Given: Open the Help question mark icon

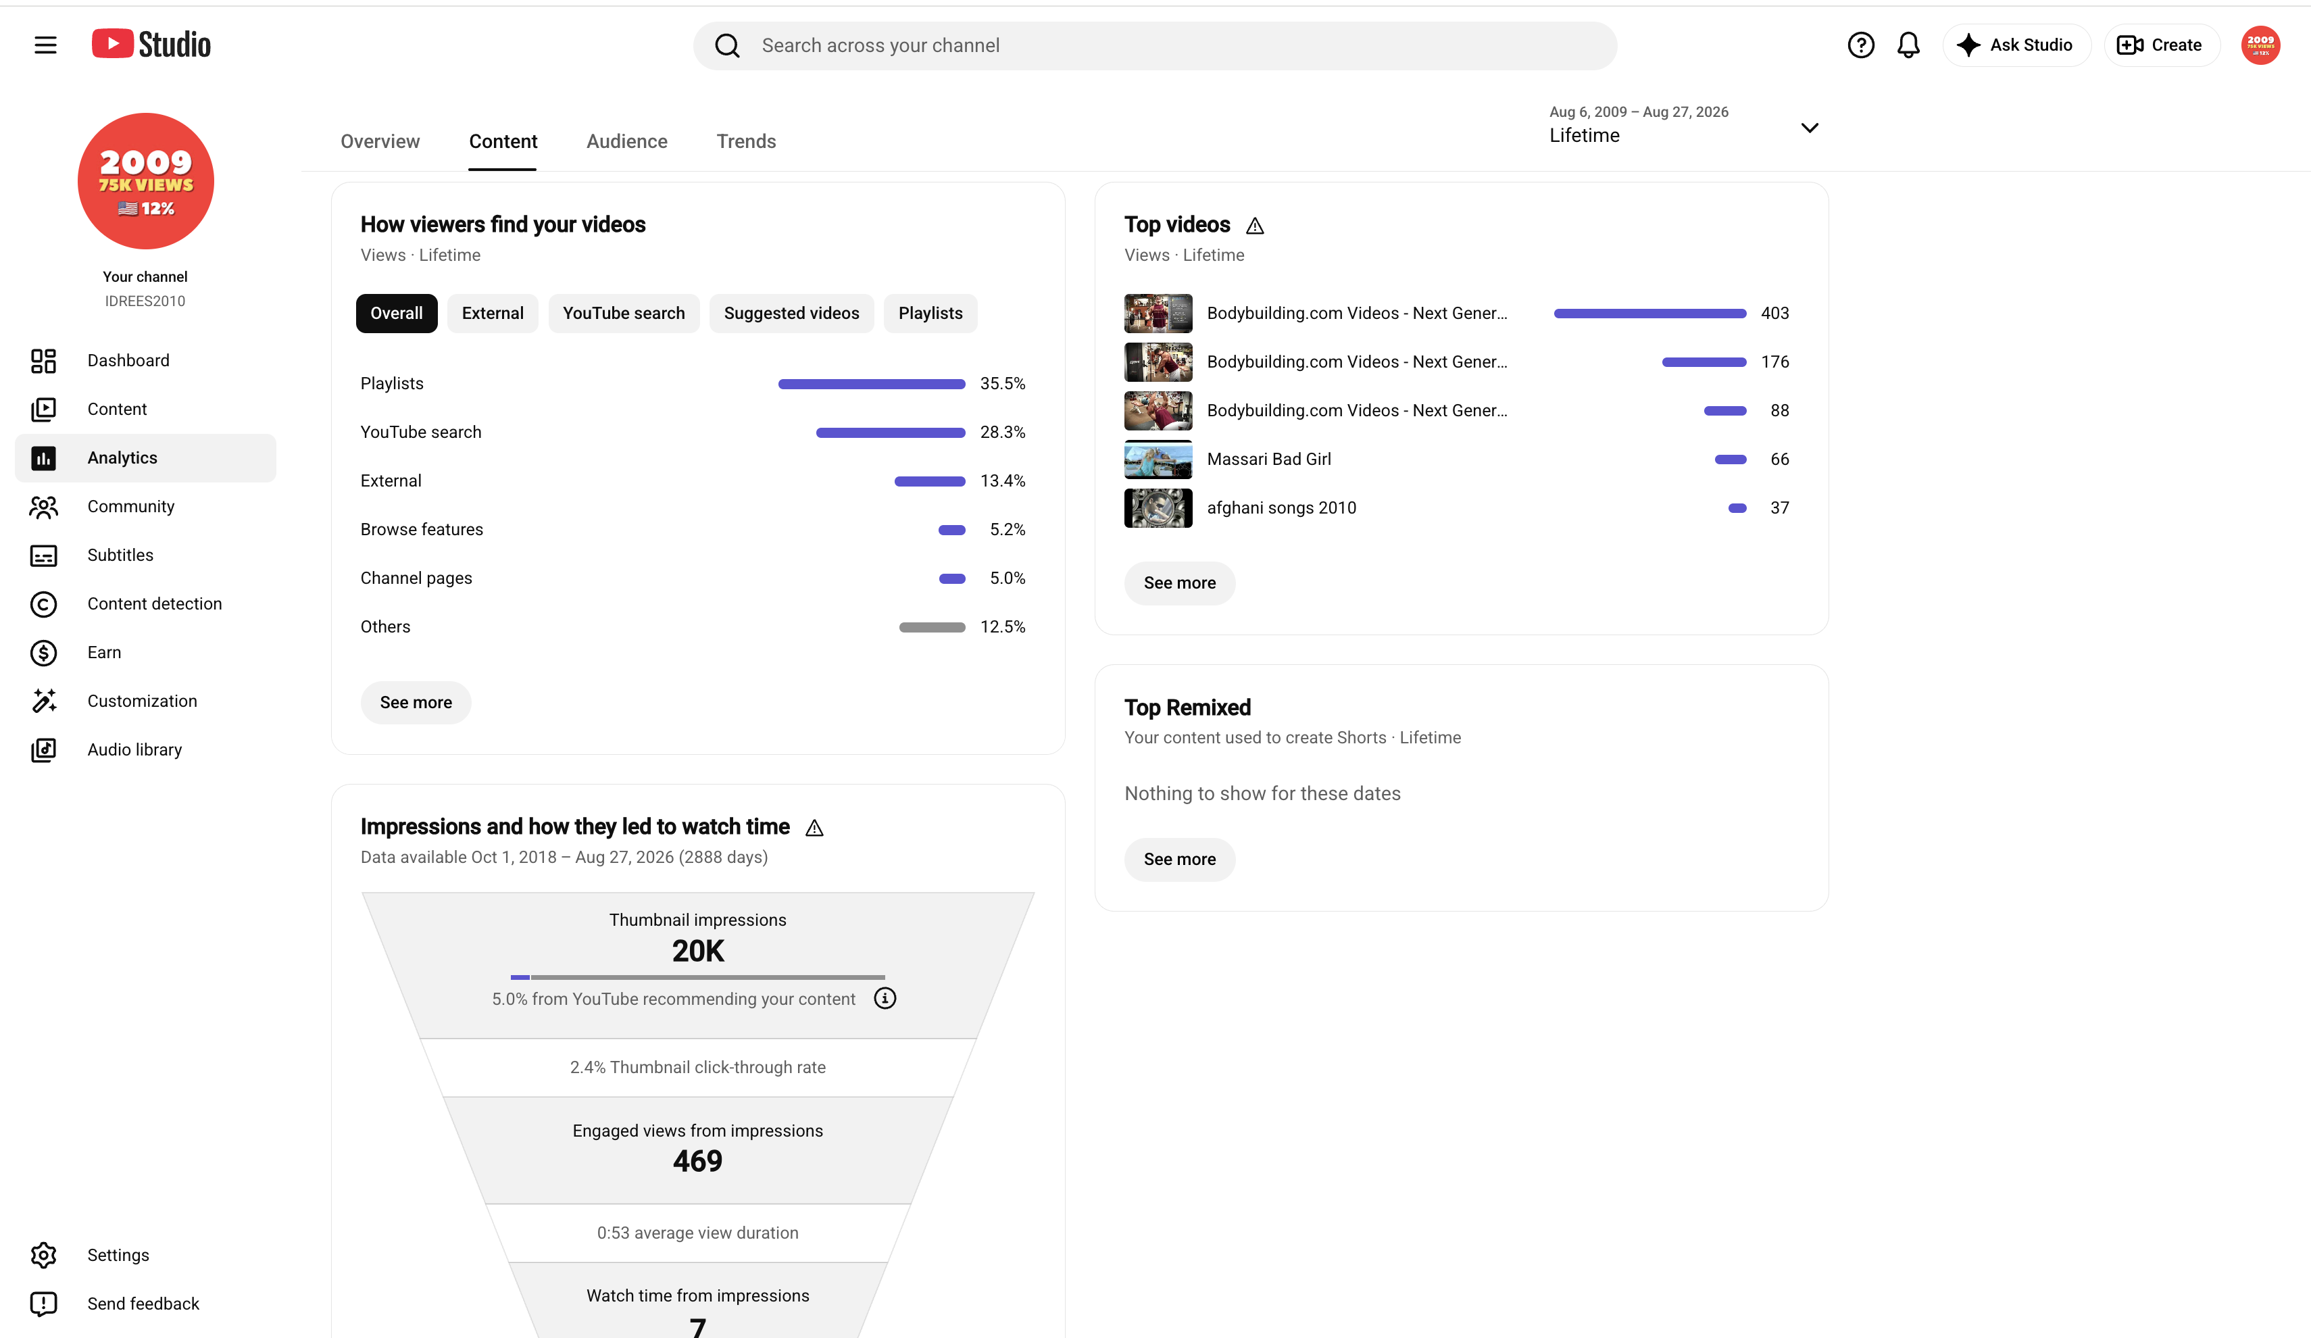Looking at the screenshot, I should (x=1860, y=45).
